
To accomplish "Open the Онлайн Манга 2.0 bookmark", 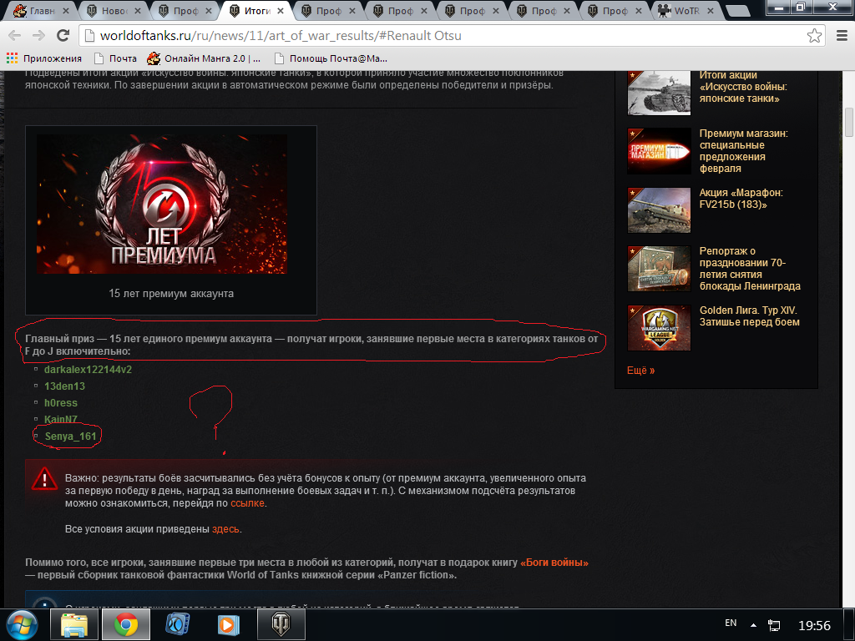I will (x=204, y=58).
